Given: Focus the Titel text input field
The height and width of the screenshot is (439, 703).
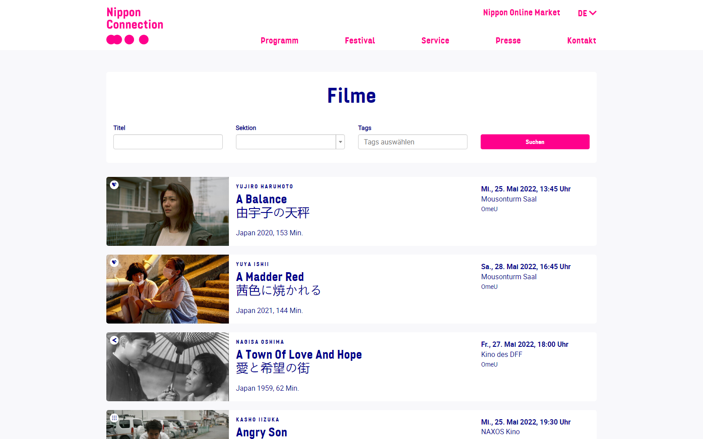Looking at the screenshot, I should (168, 142).
